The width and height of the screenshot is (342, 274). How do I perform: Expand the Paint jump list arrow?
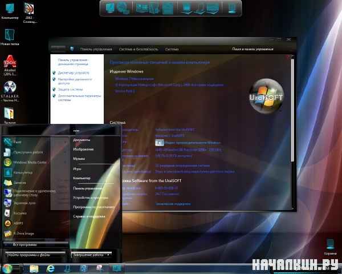(65, 142)
